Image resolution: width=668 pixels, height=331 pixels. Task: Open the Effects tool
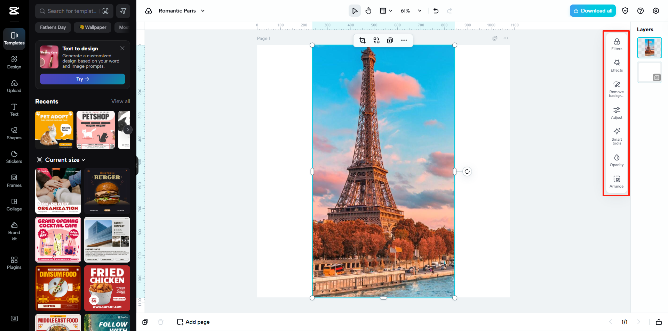tap(617, 65)
